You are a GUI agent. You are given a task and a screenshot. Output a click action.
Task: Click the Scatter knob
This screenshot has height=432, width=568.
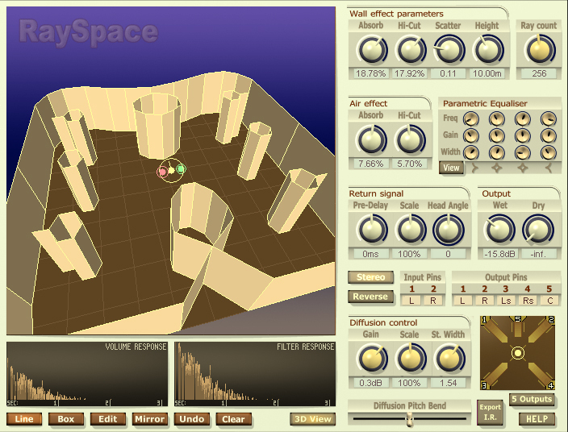pyautogui.click(x=449, y=50)
